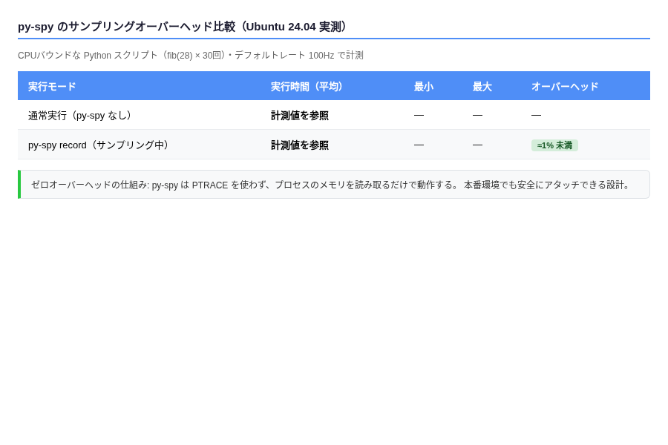Click the 実行時間（平均） column header
This screenshot has width=668, height=445.
tap(307, 87)
